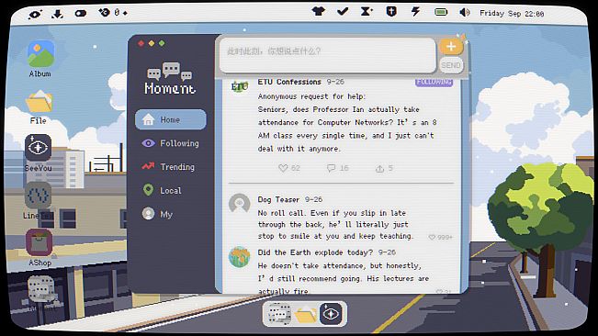Click the download arrow icon in top bar
The image size is (598, 336).
tap(58, 14)
